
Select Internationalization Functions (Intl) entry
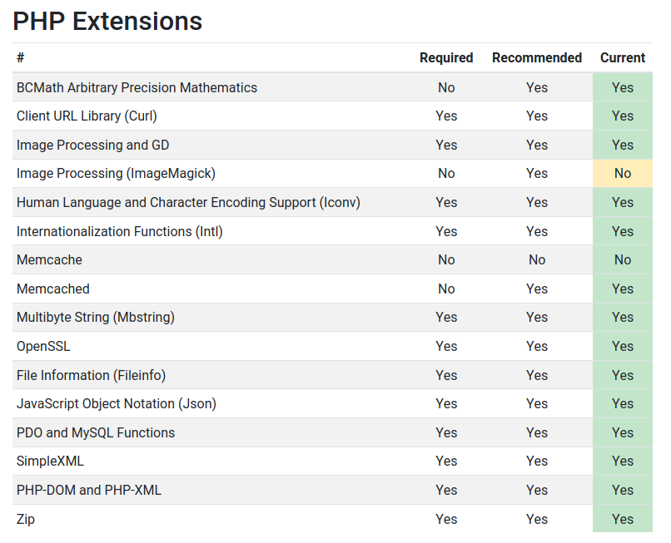119,231
